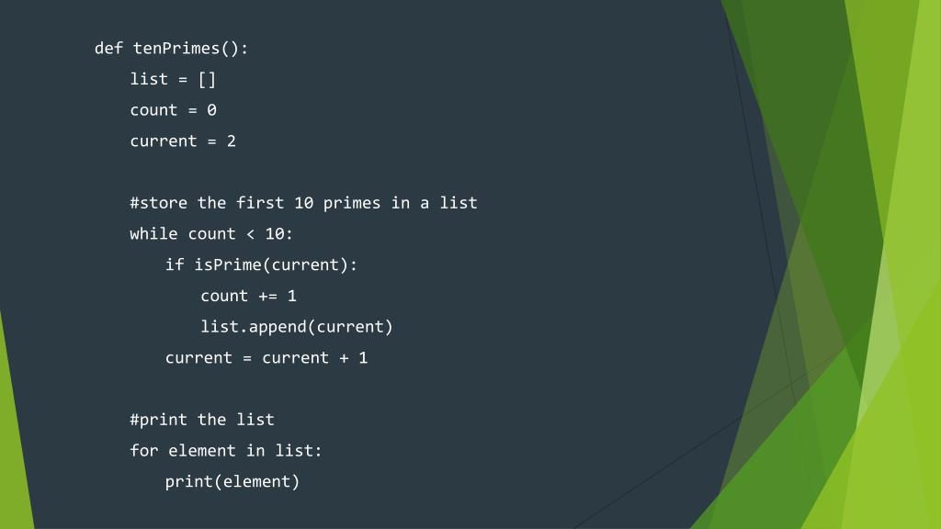Click the 'def tenPrimes():' line
Image resolution: width=941 pixels, height=529 pixels.
[x=171, y=49]
